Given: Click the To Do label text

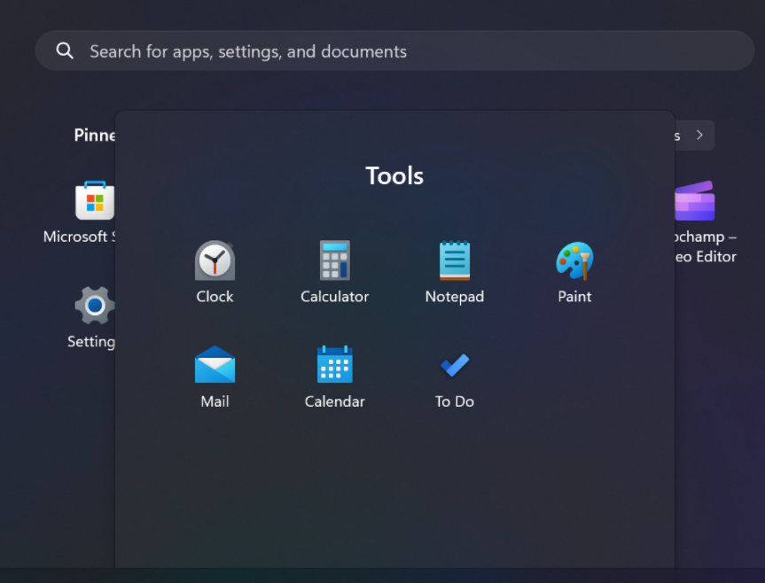Looking at the screenshot, I should click(455, 401).
